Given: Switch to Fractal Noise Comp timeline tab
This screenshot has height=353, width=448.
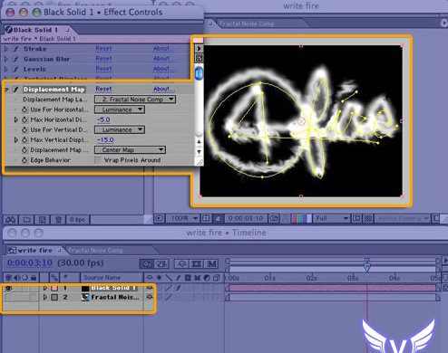Looking at the screenshot, I should coord(95,250).
